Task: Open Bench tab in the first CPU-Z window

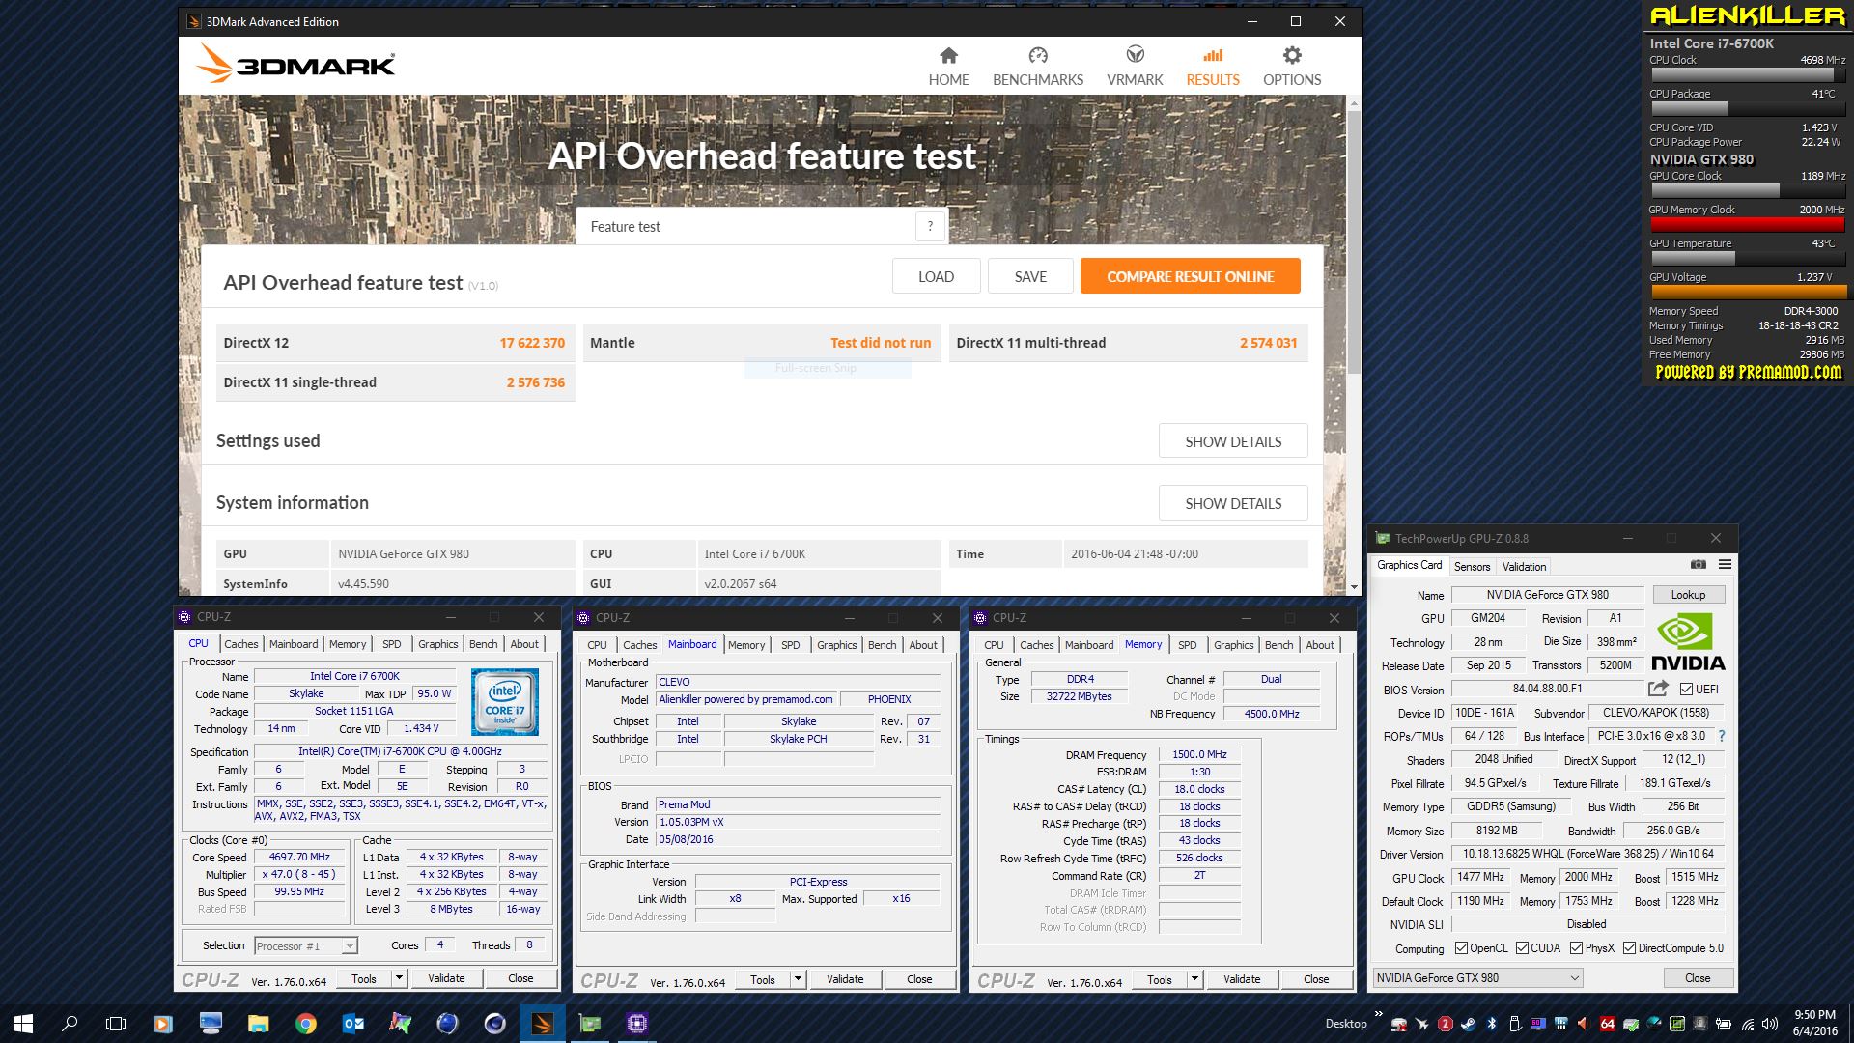Action: pyautogui.click(x=484, y=644)
